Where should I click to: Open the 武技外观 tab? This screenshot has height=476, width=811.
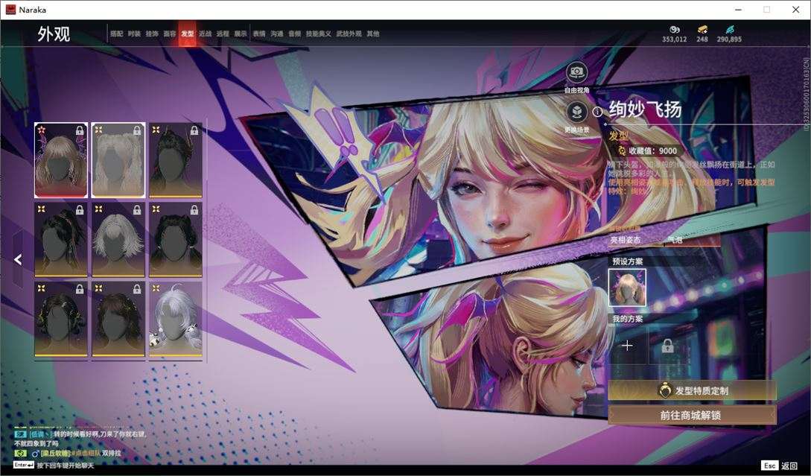tap(349, 34)
